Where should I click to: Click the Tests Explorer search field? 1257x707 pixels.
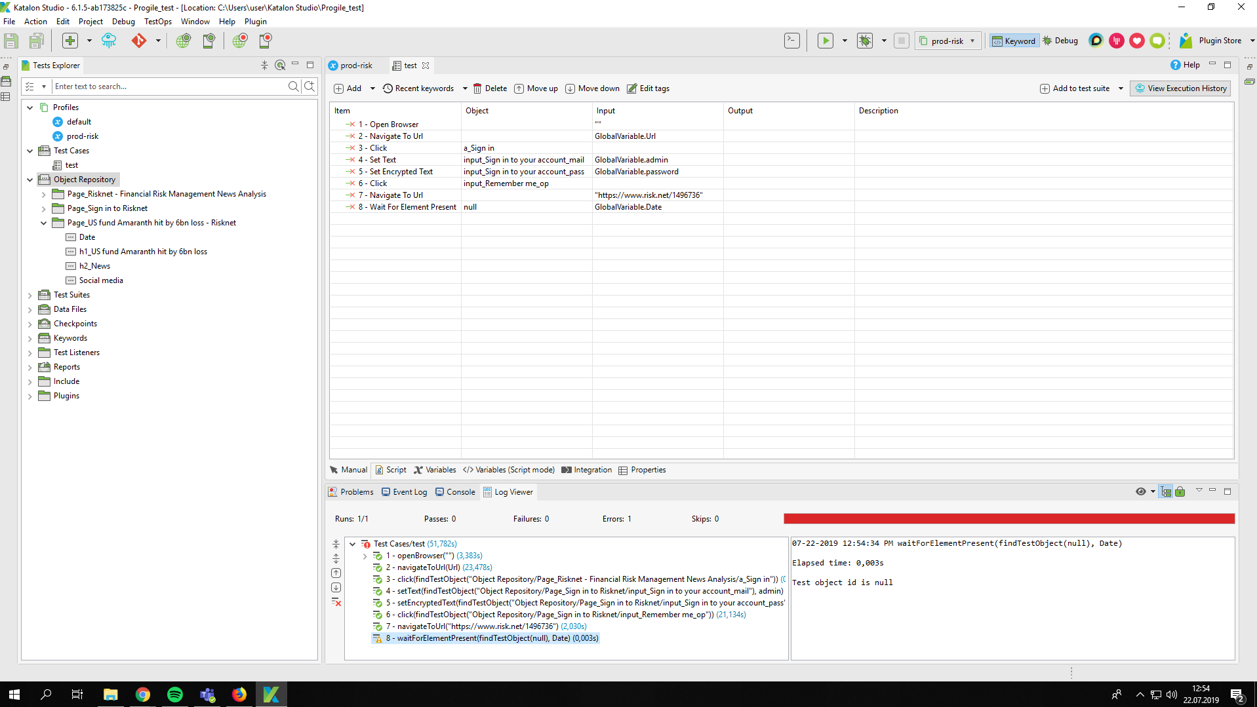(170, 86)
